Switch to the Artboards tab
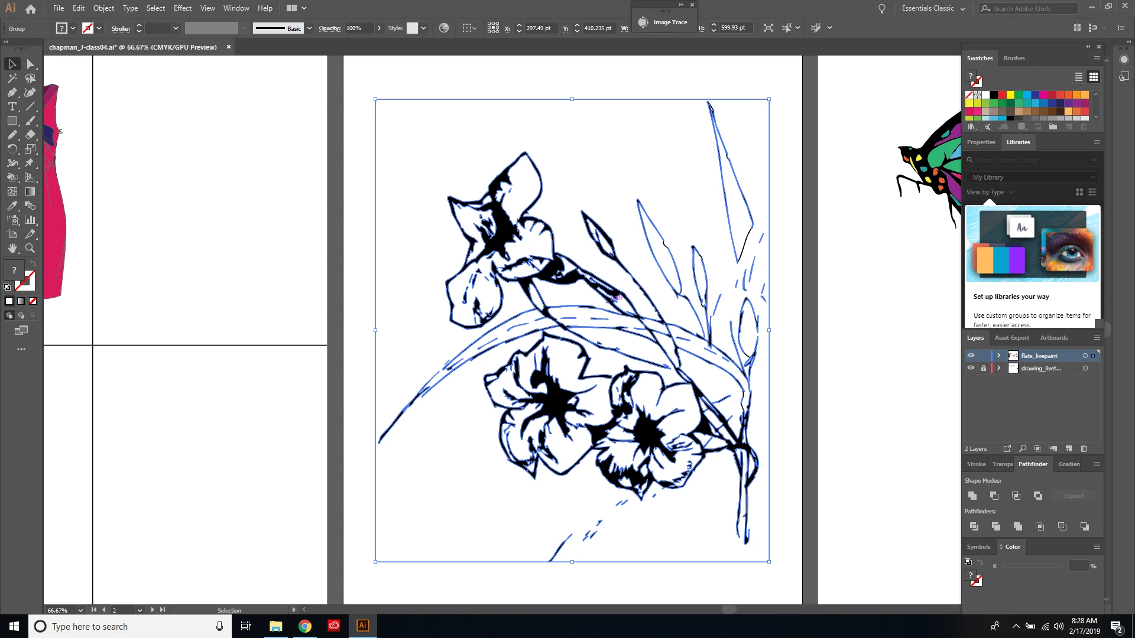Viewport: 1135px width, 638px height. [x=1053, y=338]
